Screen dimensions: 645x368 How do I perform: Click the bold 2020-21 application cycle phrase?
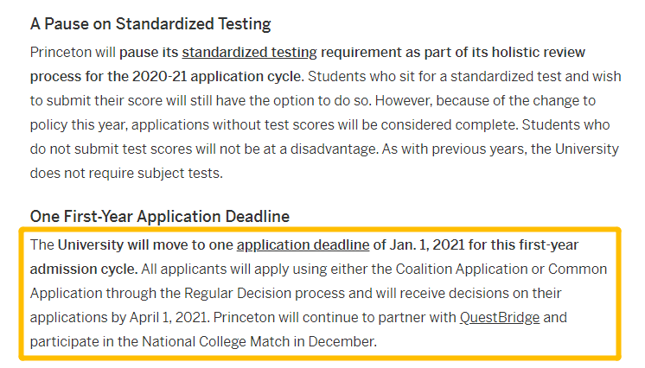218,77
